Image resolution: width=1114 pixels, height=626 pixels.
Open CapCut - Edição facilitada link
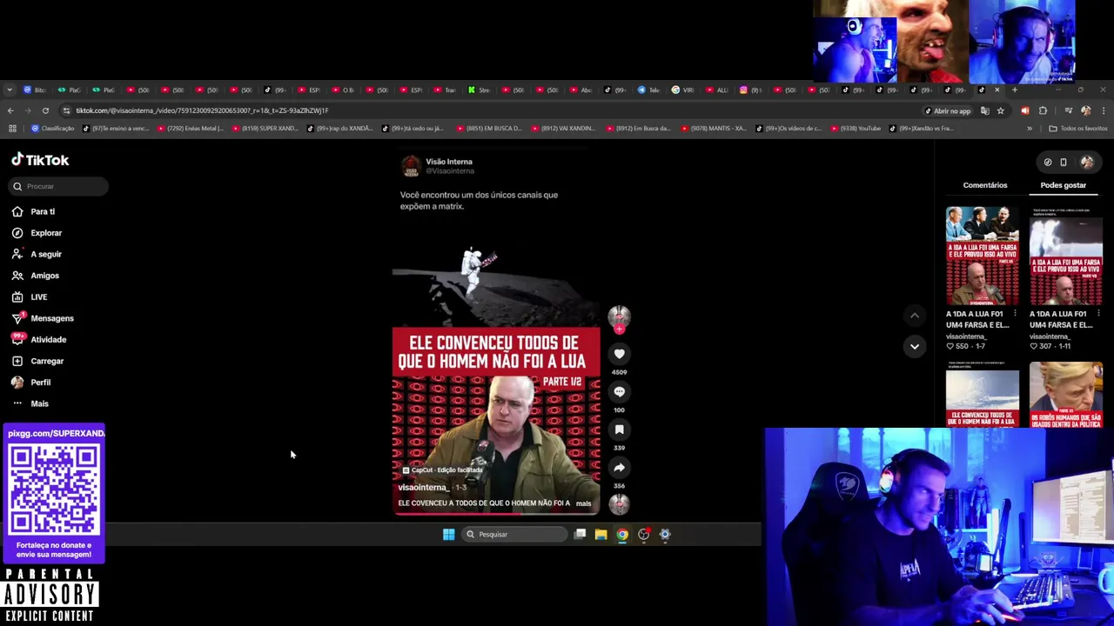442,470
